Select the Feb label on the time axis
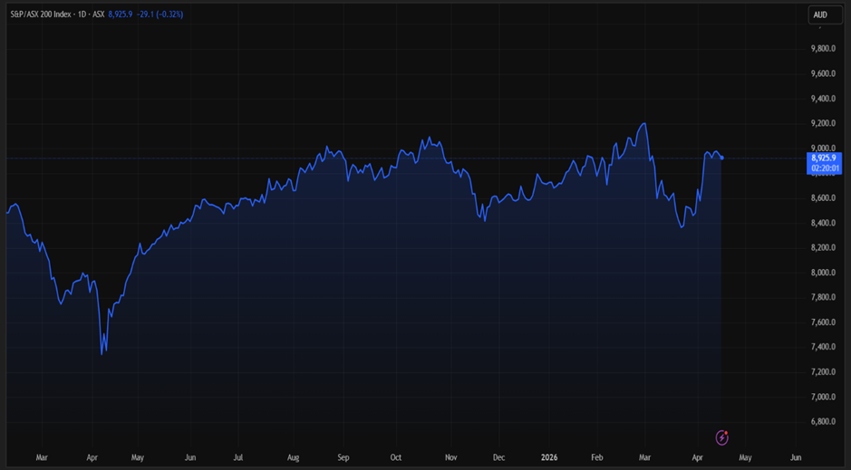 [596, 458]
